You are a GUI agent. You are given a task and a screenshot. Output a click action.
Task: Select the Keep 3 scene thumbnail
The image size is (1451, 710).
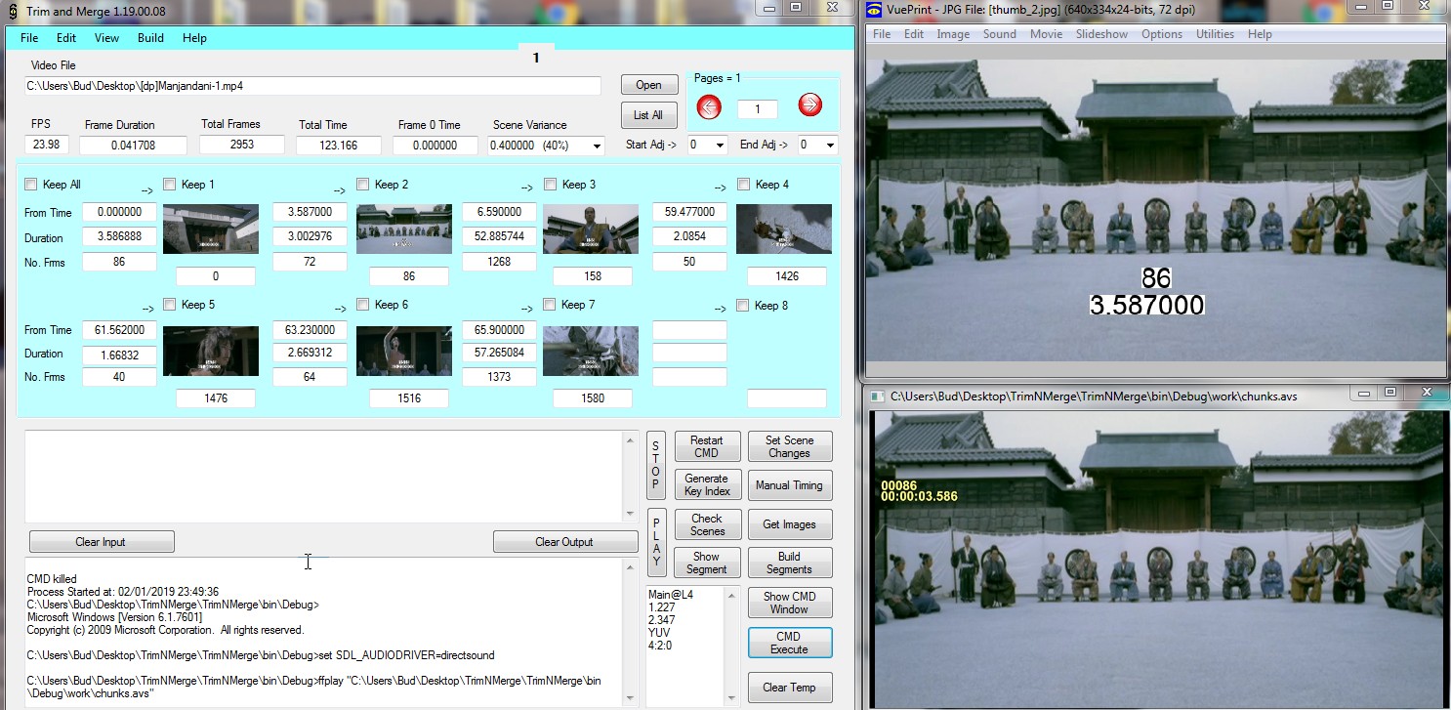click(x=590, y=230)
